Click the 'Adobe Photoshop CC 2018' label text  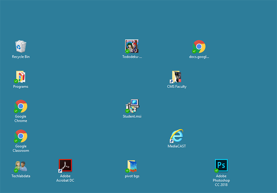point(221,180)
